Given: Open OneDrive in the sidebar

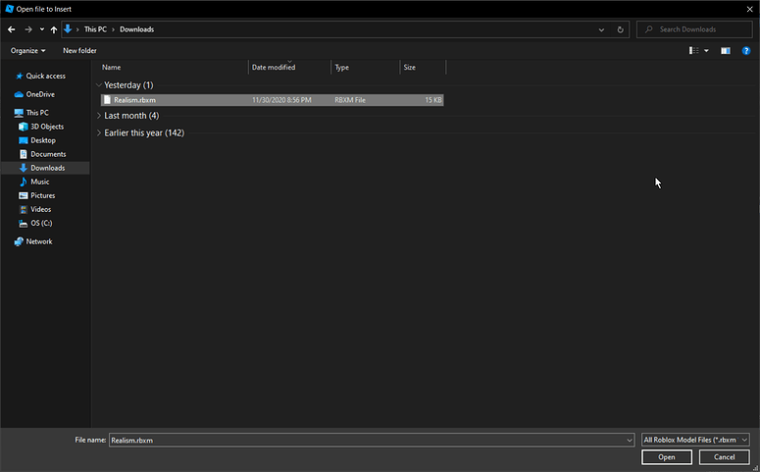Looking at the screenshot, I should coord(40,94).
